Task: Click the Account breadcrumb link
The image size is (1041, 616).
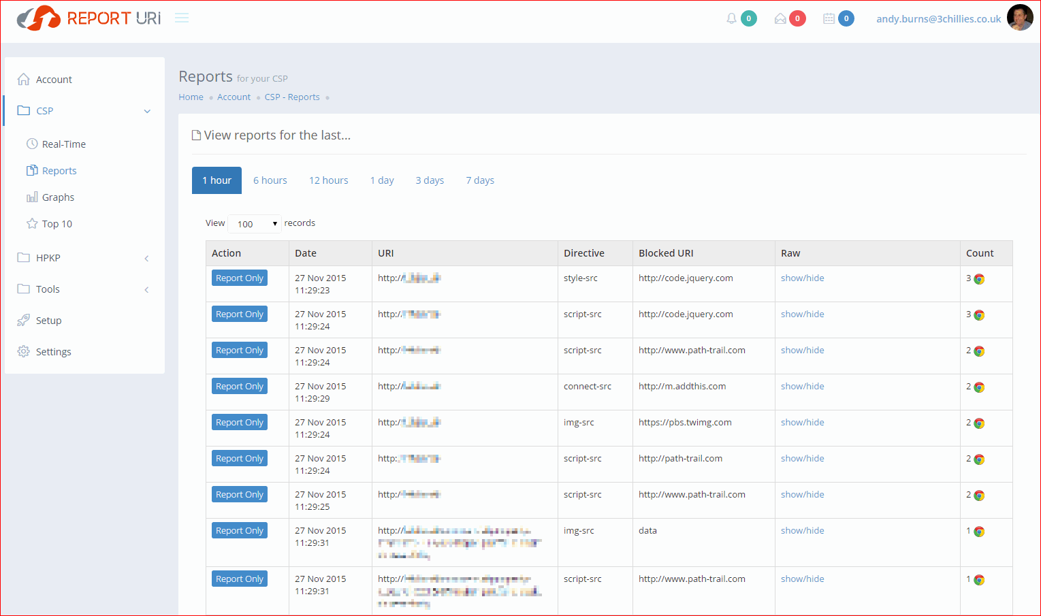Action: (234, 97)
